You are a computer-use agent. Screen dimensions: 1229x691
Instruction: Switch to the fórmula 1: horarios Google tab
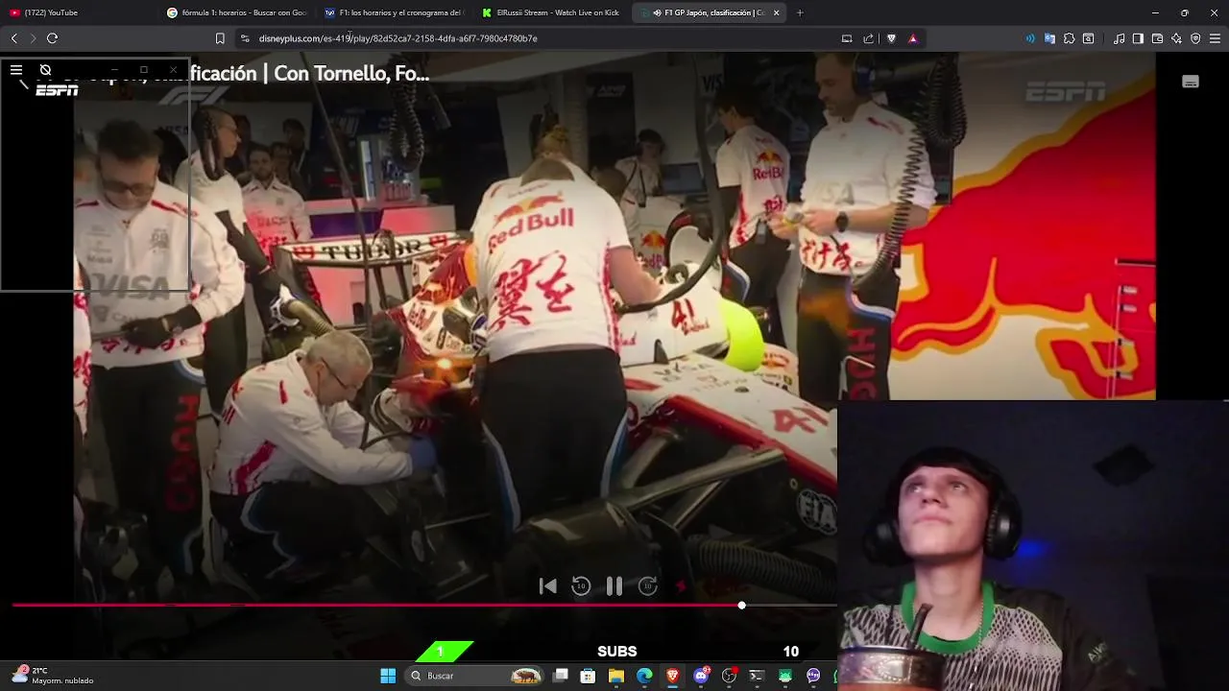[x=236, y=12]
